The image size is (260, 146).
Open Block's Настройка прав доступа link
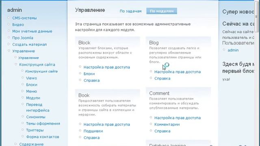[x=107, y=67]
